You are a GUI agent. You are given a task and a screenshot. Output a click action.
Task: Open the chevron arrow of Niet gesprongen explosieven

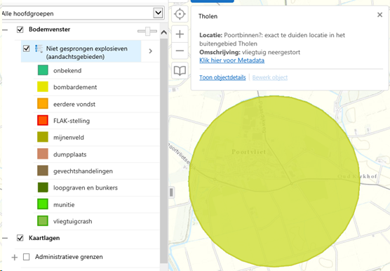tap(151, 51)
